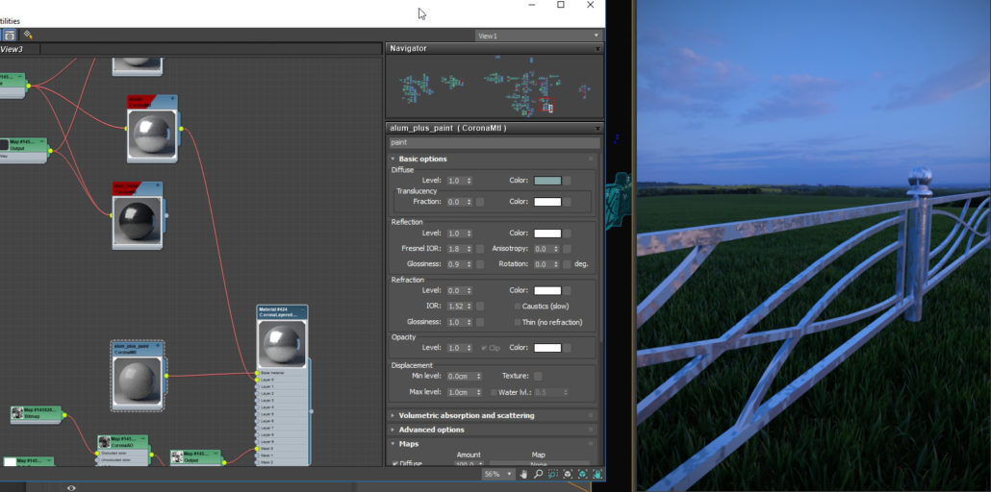
Task: Click the Diffuse Level spinner arrows
Action: 469,181
